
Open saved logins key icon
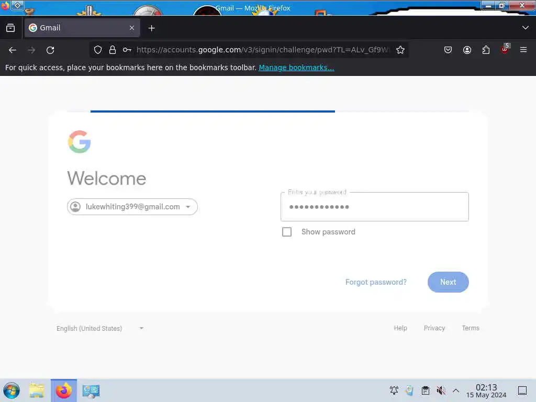[127, 50]
